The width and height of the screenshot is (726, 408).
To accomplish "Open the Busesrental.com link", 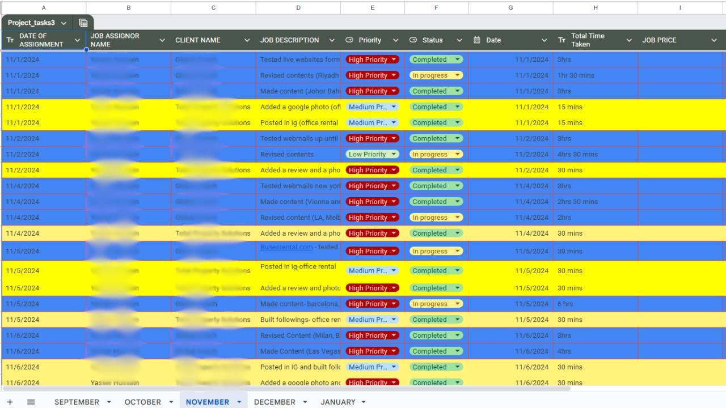I will 286,247.
